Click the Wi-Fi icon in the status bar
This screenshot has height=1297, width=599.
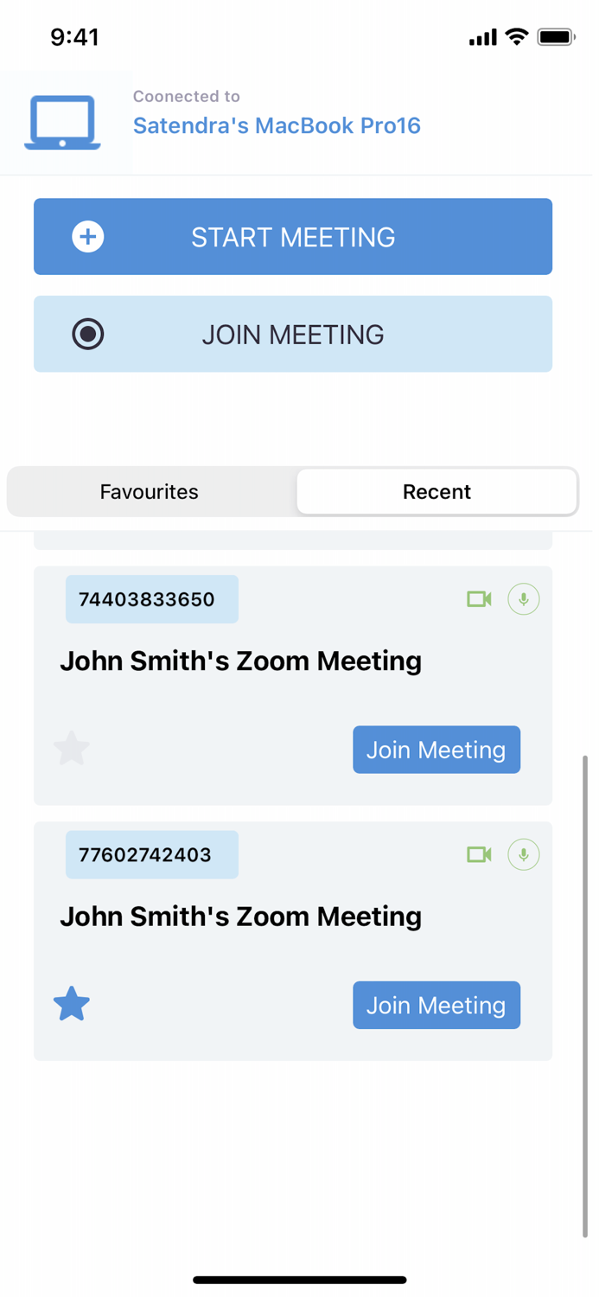tap(516, 37)
